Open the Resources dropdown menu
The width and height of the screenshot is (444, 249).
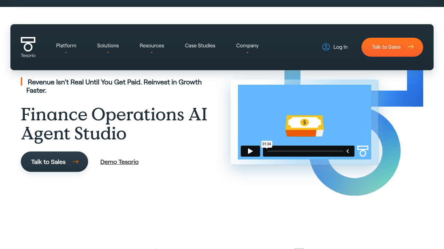152,46
